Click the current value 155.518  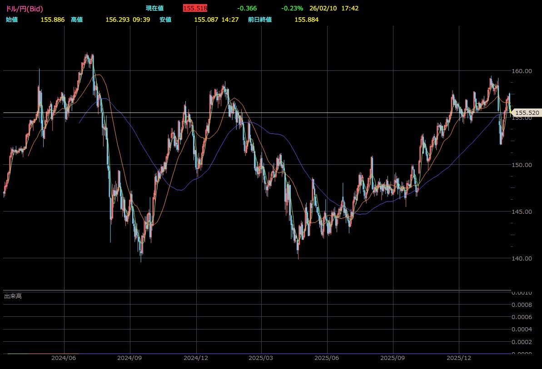point(195,8)
